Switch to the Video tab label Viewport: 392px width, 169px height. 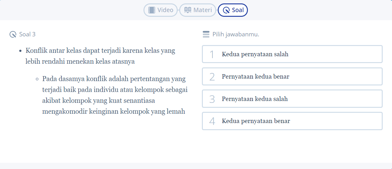165,10
